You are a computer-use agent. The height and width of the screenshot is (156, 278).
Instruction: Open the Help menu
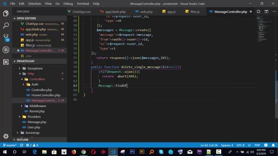click(x=96, y=4)
